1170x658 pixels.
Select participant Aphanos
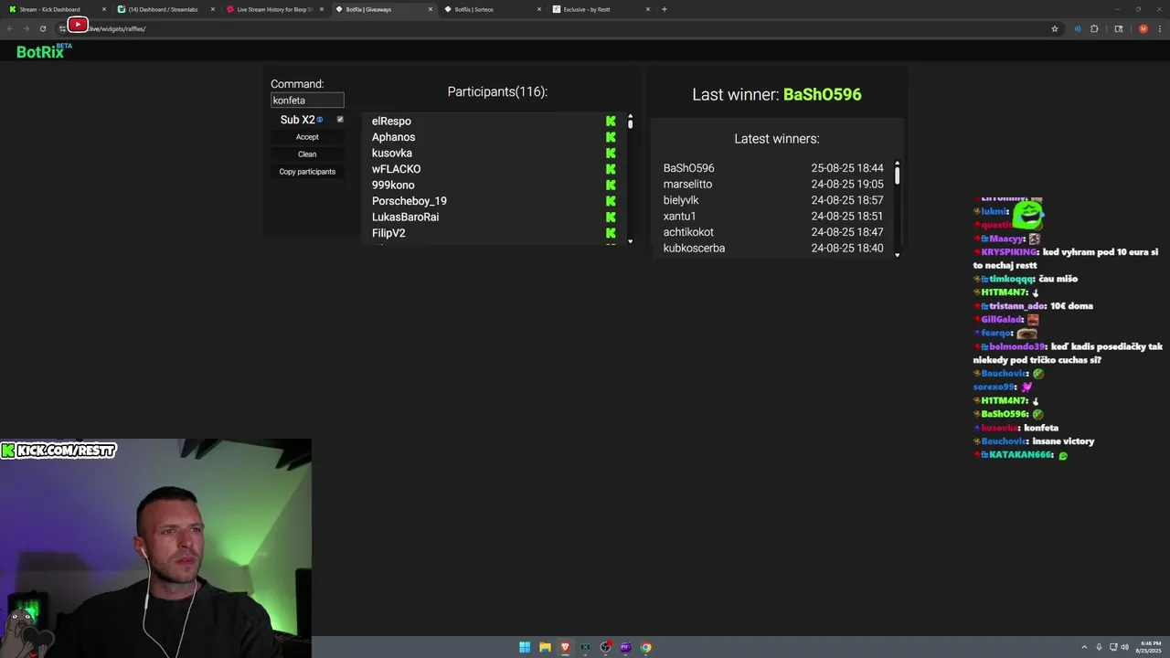pyautogui.click(x=393, y=137)
